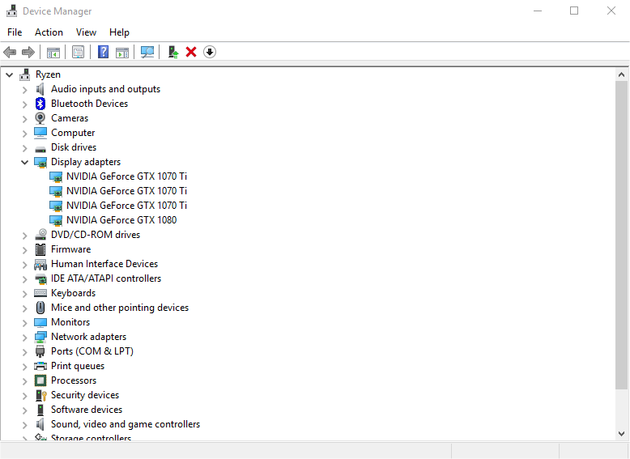Open the View menu
This screenshot has width=630, height=459.
click(87, 32)
